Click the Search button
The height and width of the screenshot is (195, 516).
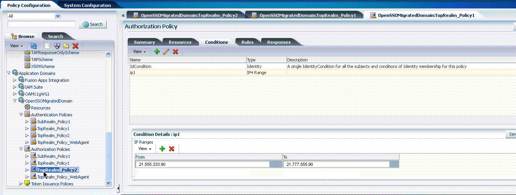pyautogui.click(x=92, y=24)
